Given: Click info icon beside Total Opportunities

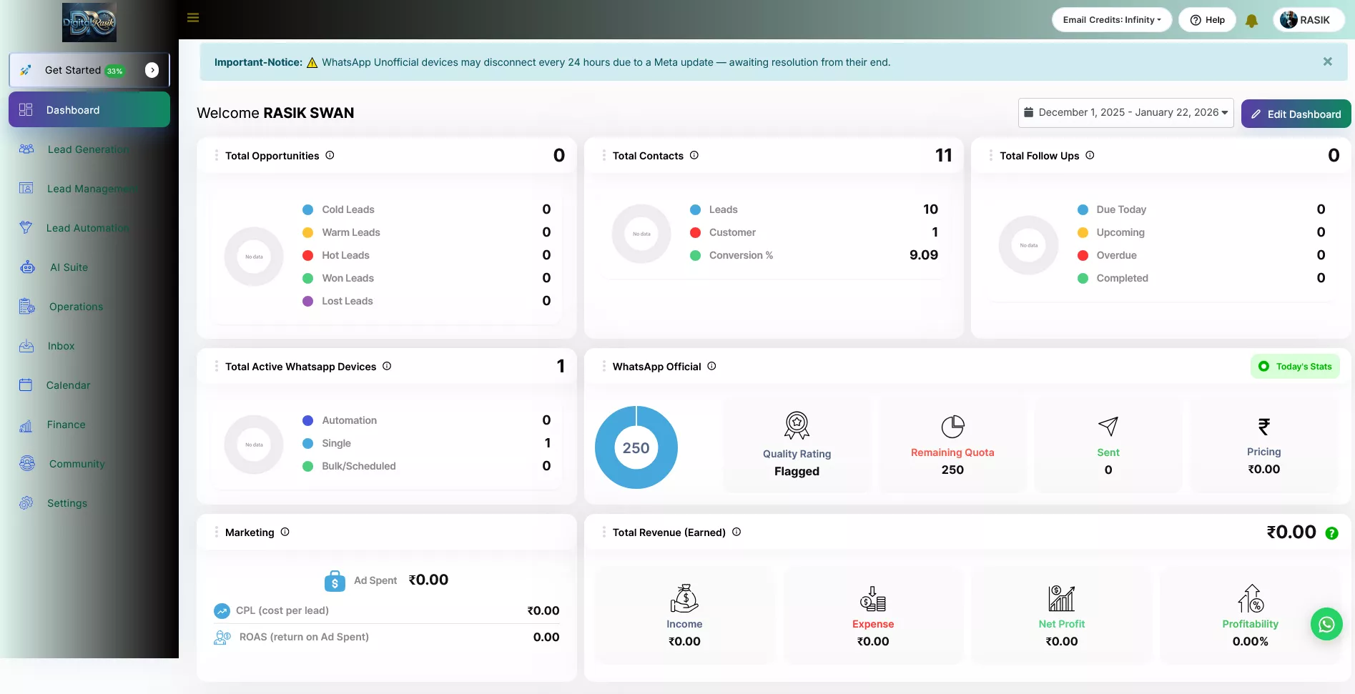Looking at the screenshot, I should [x=330, y=155].
